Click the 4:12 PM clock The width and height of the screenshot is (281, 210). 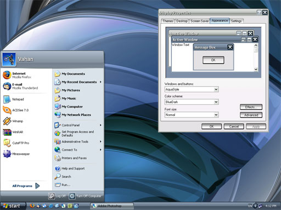click(271, 206)
